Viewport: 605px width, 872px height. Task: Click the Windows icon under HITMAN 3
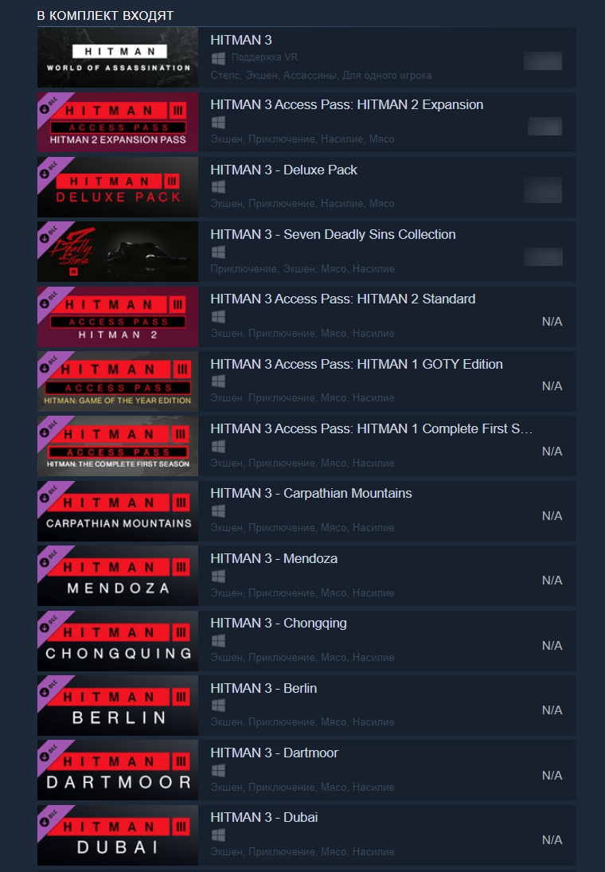(219, 58)
